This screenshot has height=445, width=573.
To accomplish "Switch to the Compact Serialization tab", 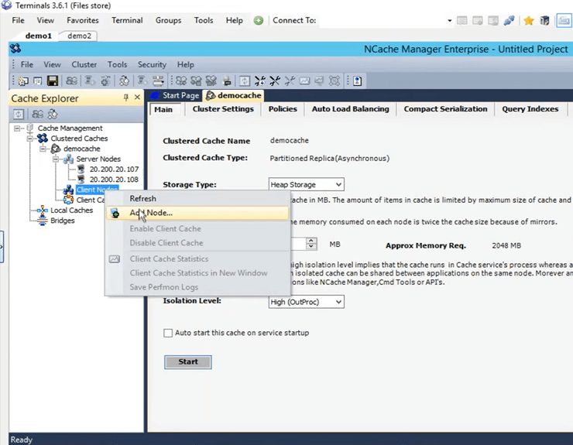I will click(445, 109).
